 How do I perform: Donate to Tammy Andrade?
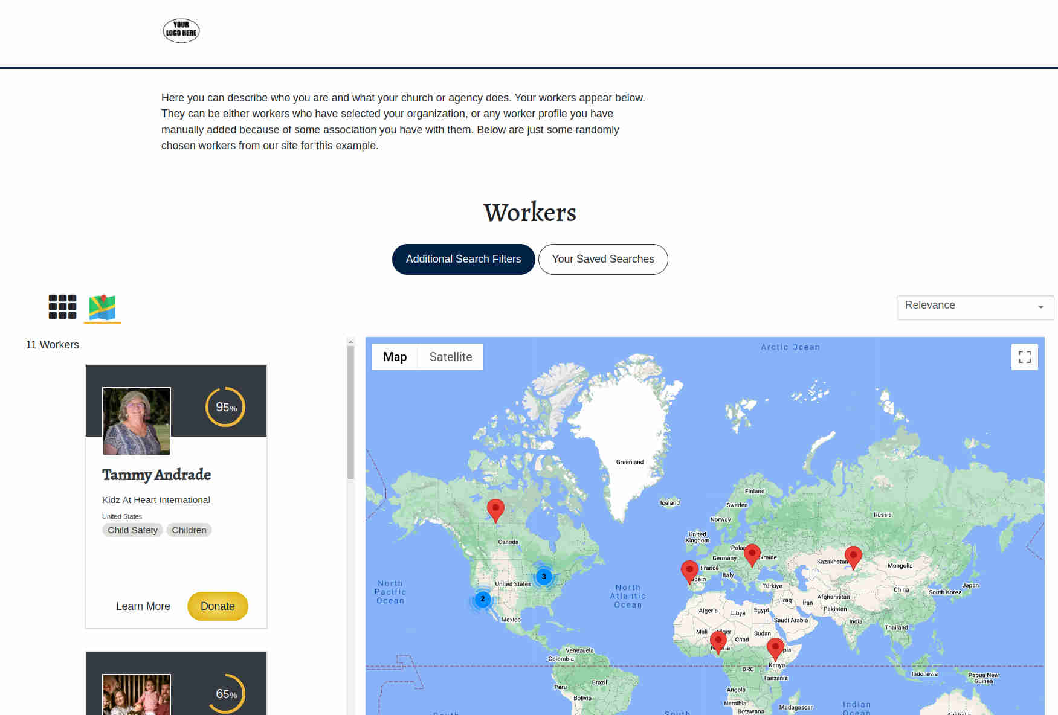pyautogui.click(x=218, y=606)
